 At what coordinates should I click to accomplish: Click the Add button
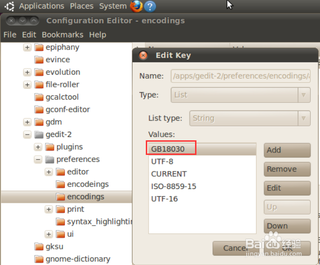(x=287, y=150)
